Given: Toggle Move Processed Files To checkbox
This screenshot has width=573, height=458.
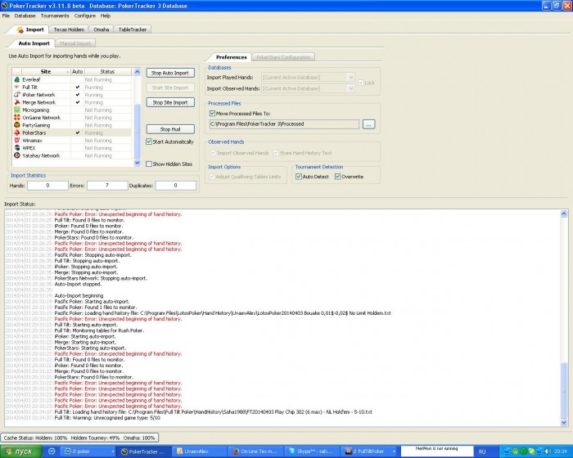Looking at the screenshot, I should (x=212, y=114).
